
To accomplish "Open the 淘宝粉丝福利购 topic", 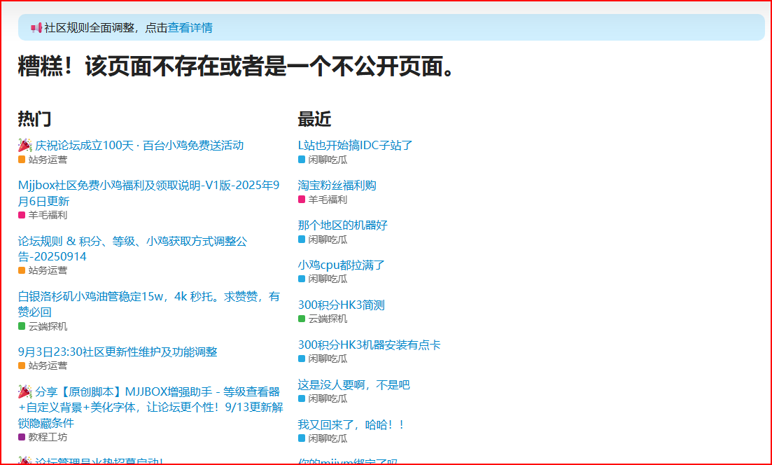I will [x=337, y=185].
